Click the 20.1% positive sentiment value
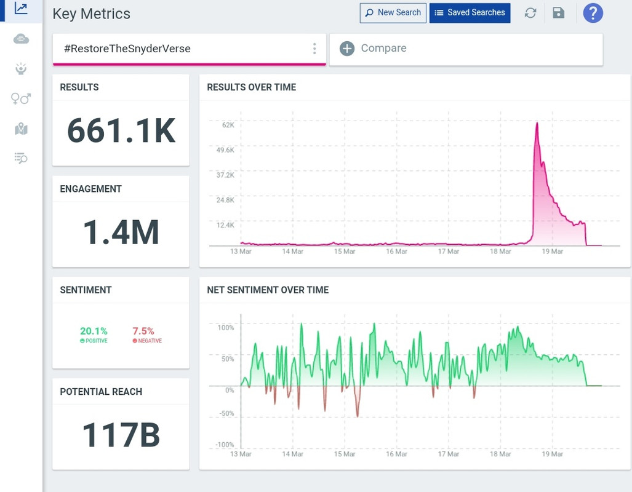Screen dimensions: 632x492 click(94, 331)
